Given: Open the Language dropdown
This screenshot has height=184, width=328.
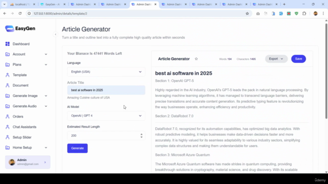Looking at the screenshot, I should (106, 72).
